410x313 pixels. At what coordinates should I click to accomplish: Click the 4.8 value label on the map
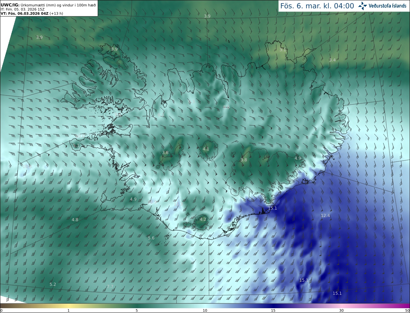(x=75, y=220)
